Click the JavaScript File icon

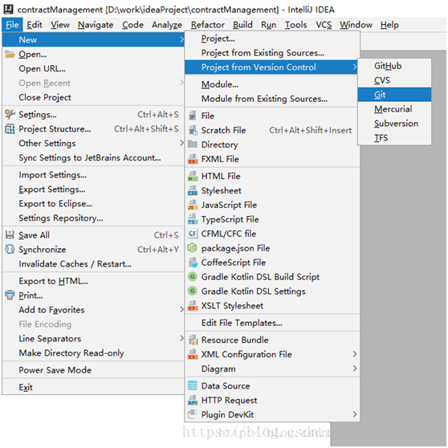click(193, 205)
